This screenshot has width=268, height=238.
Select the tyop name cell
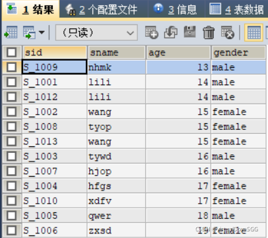(x=116, y=127)
